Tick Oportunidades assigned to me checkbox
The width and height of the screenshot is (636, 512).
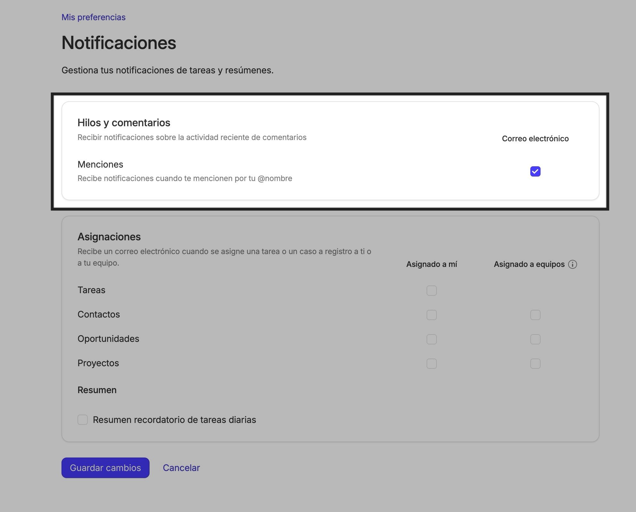point(431,339)
